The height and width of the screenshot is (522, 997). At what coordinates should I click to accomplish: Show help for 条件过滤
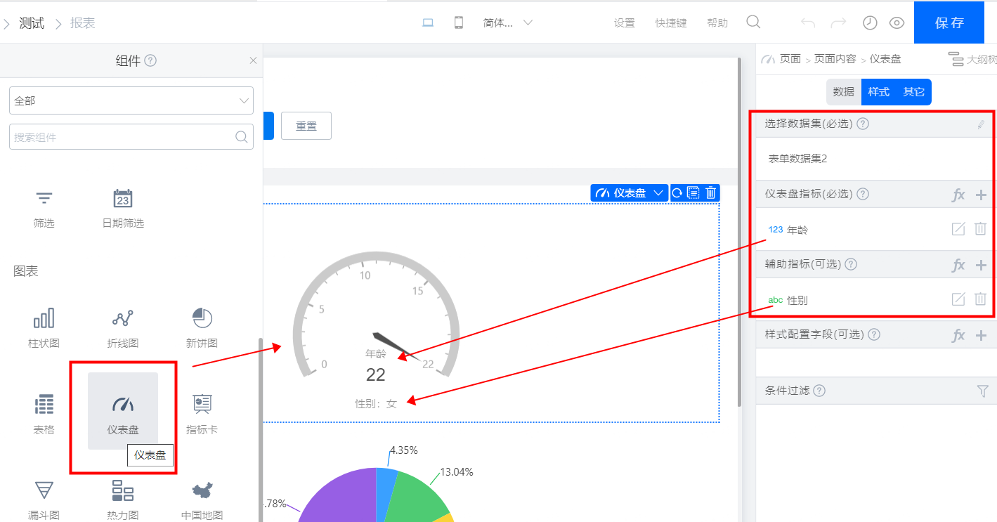point(819,391)
